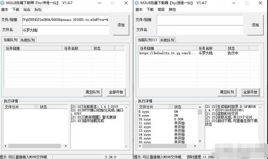Image resolution: width=268 pixels, height=159 pixels.
Task: Open 基本 menu in right window
Action: coord(139,10)
